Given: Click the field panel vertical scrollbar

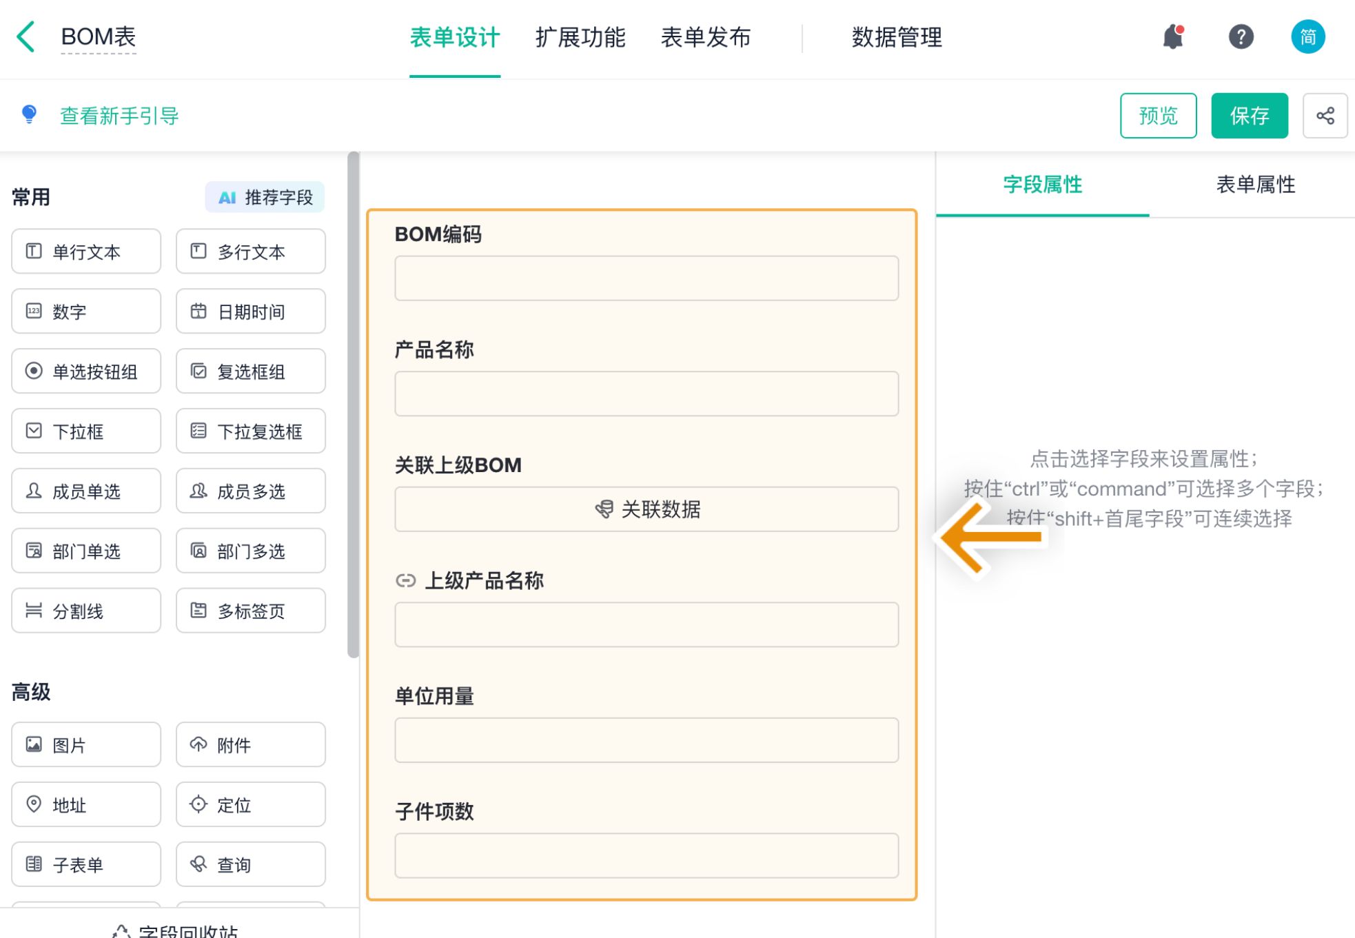Looking at the screenshot, I should point(353,405).
